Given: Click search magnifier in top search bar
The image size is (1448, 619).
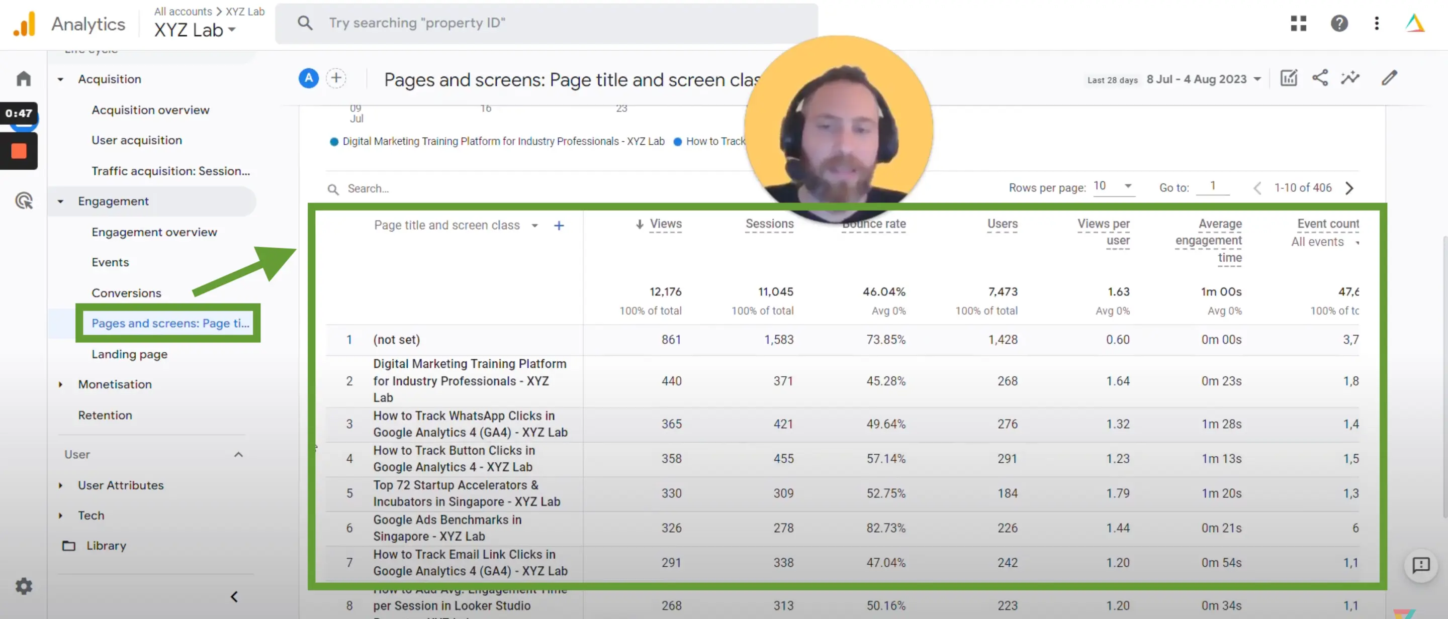Looking at the screenshot, I should [305, 23].
